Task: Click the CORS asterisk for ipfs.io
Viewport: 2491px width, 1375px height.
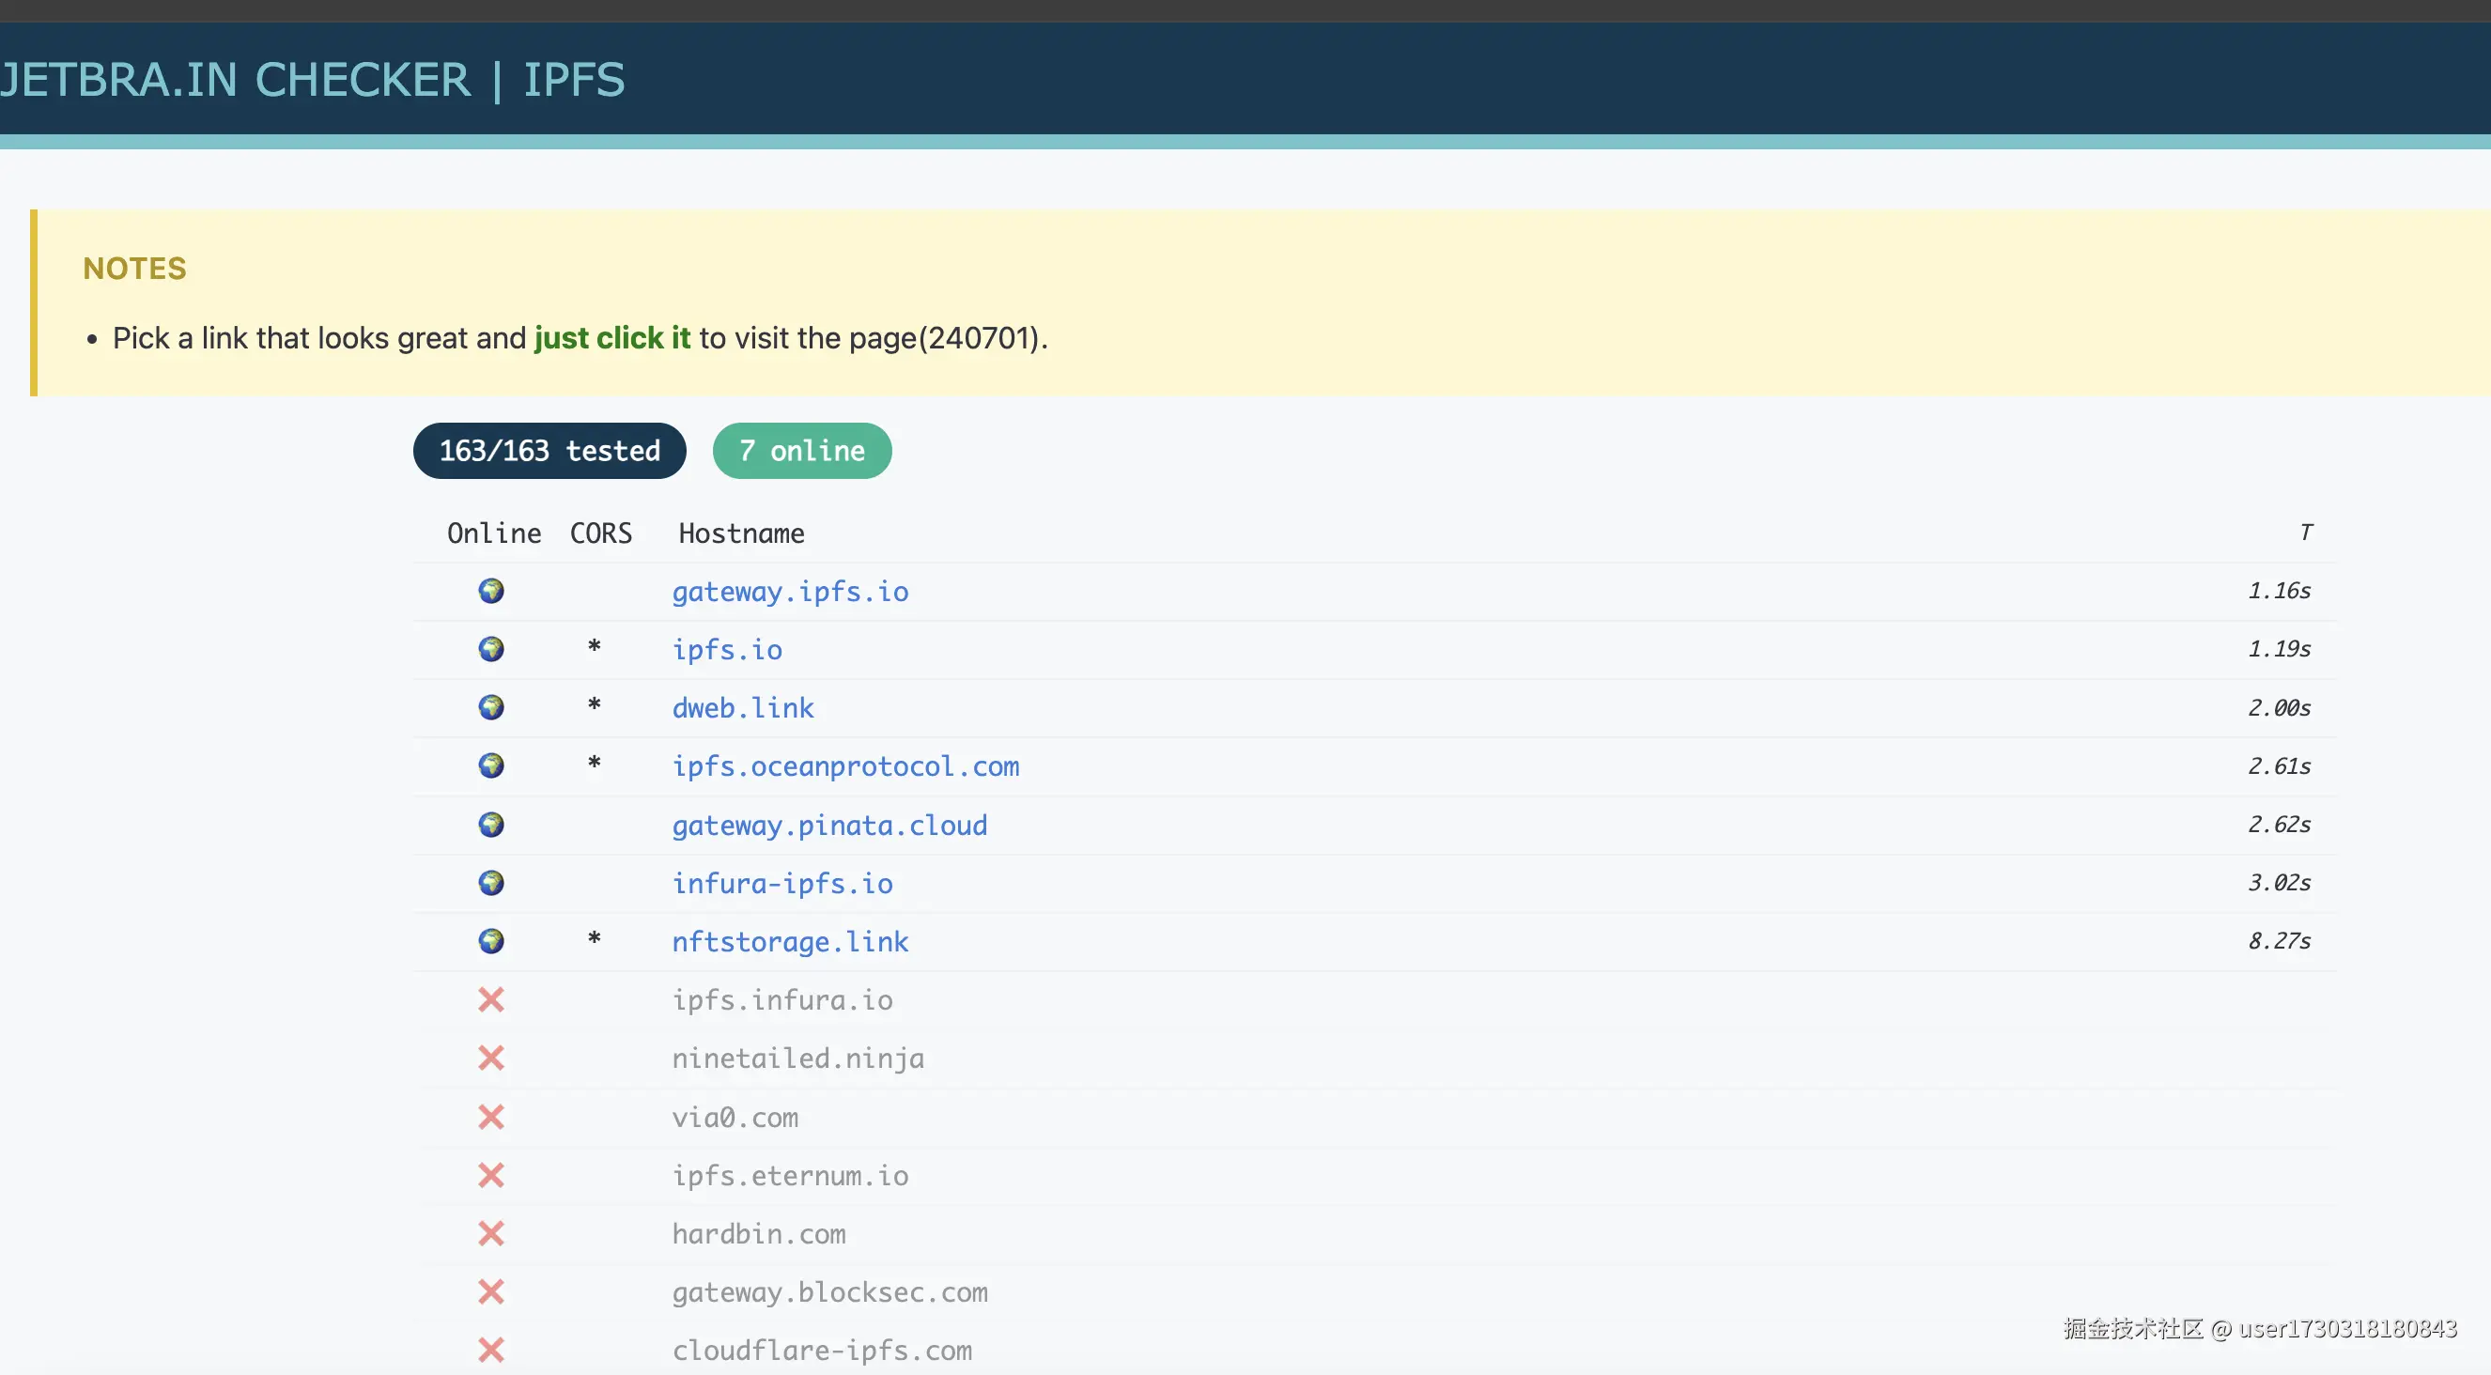Action: point(595,646)
